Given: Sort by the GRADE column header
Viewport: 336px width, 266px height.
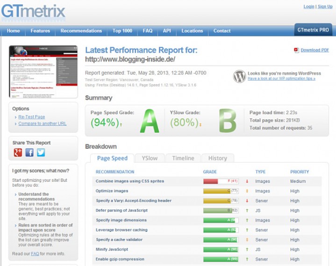Looking at the screenshot, I should 210,172.
